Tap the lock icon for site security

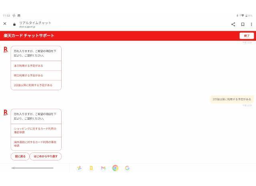(x=14, y=24)
